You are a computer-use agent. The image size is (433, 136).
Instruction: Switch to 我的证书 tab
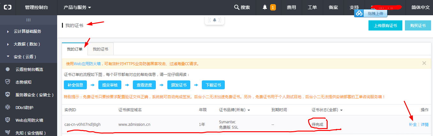(x=100, y=49)
